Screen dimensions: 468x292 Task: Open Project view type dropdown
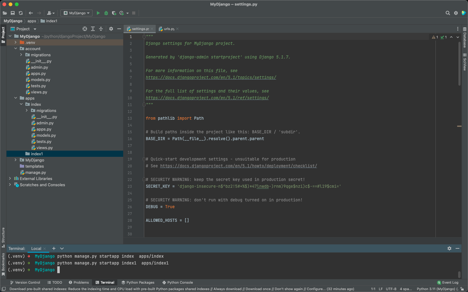point(35,29)
